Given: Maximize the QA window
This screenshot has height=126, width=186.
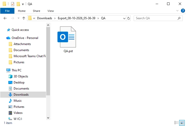Looking at the screenshot, I should 168,4.
